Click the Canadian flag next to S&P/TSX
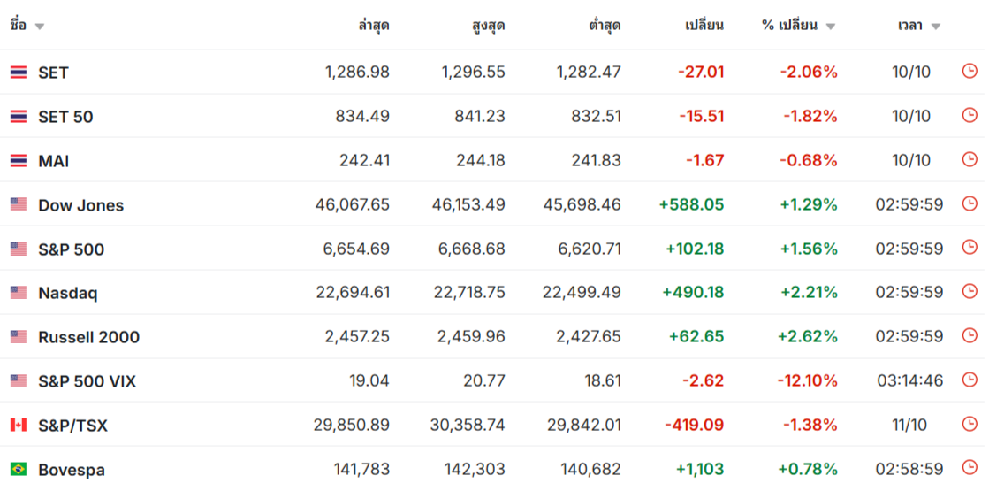 19,425
